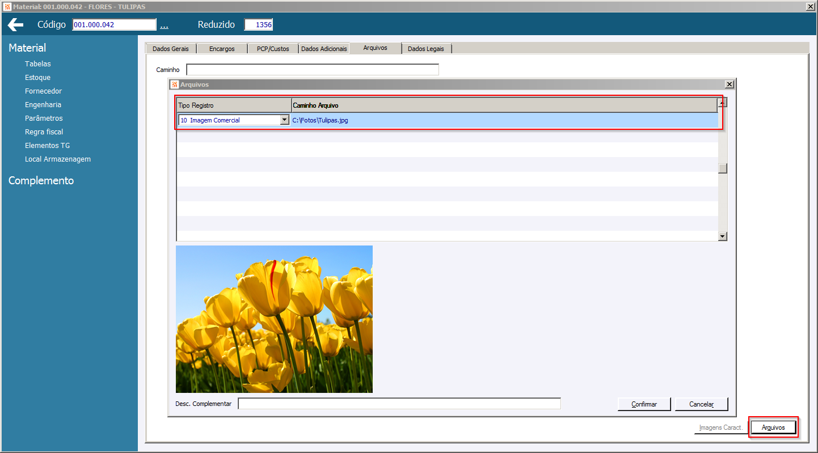Click the Imagens Caract. button
The image size is (818, 453).
[721, 427]
